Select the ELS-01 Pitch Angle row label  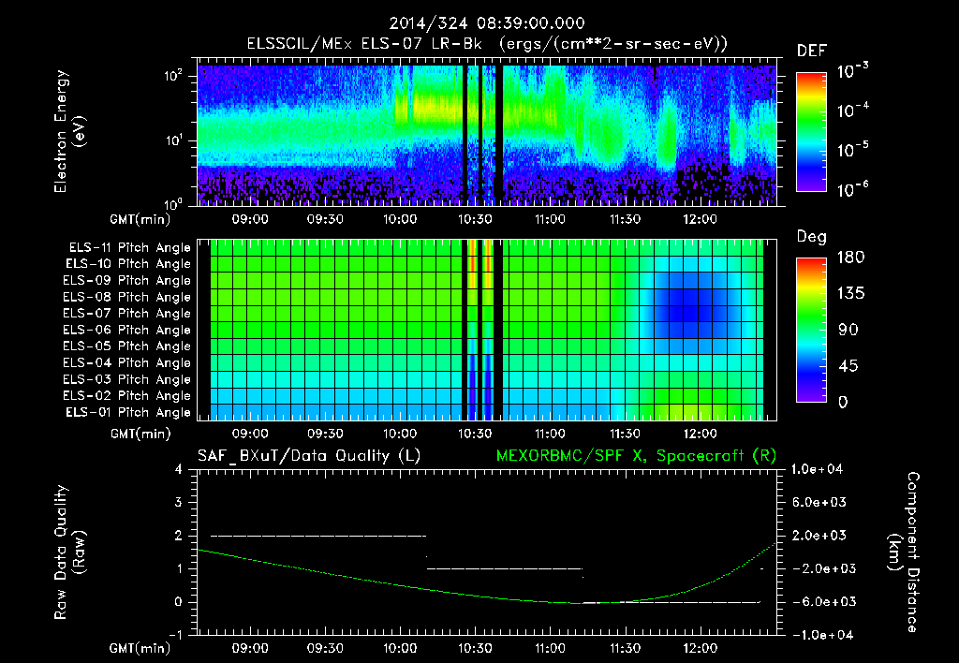coord(128,413)
